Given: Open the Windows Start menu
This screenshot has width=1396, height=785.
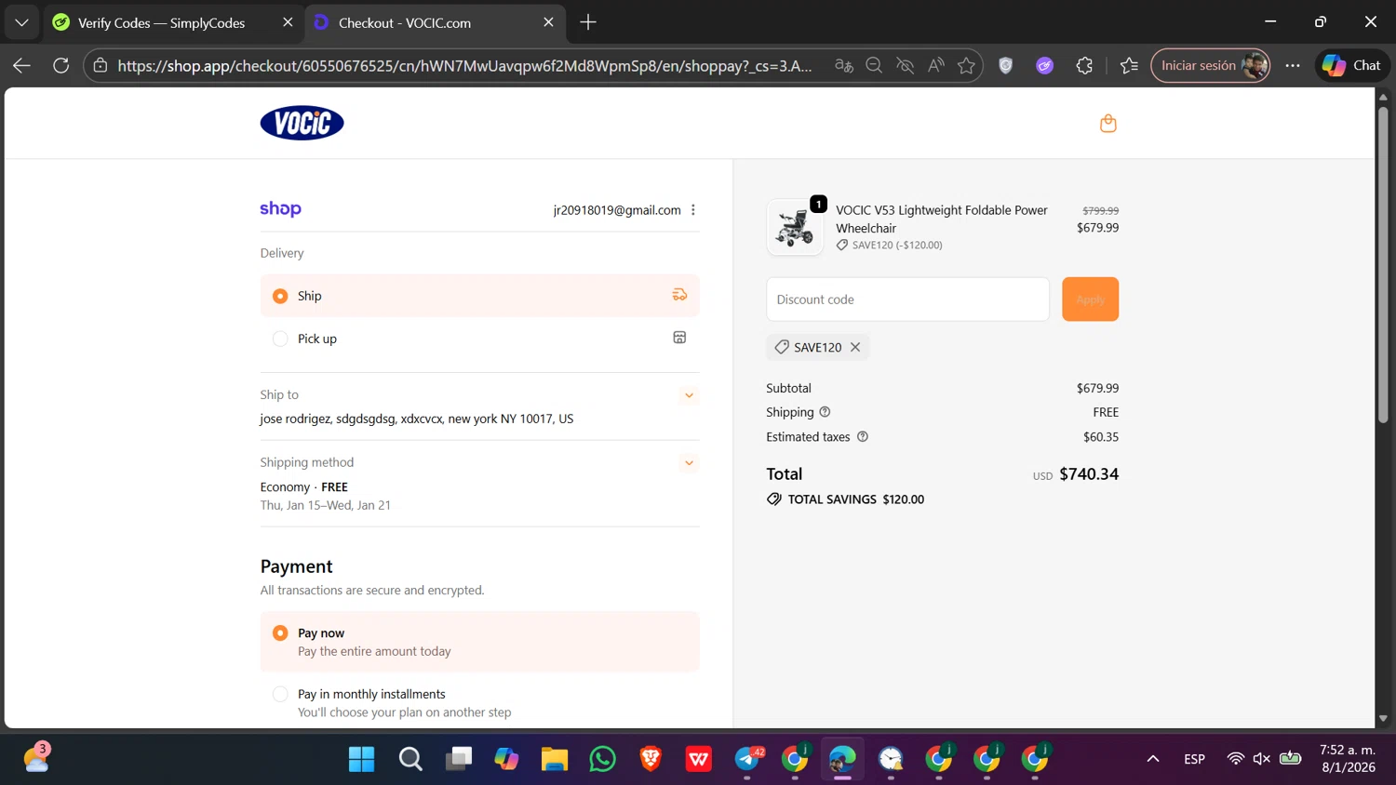Looking at the screenshot, I should tap(361, 759).
